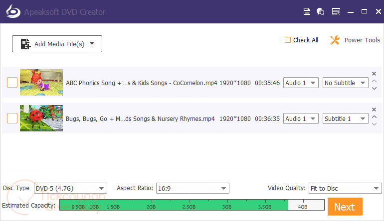This screenshot has width=384, height=221.
Task: Select the Bugs, Bugs, Go file checkbox
Action: (x=12, y=118)
